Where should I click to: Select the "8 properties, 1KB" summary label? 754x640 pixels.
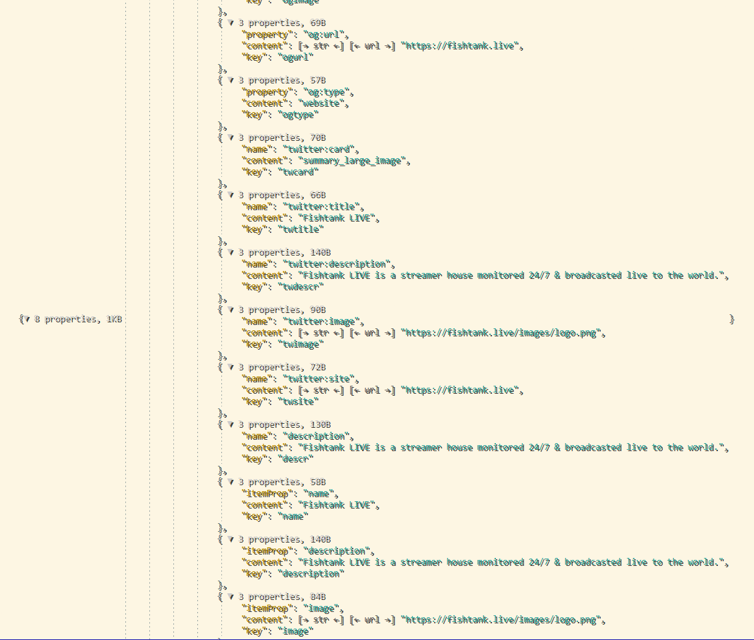pyautogui.click(x=78, y=319)
